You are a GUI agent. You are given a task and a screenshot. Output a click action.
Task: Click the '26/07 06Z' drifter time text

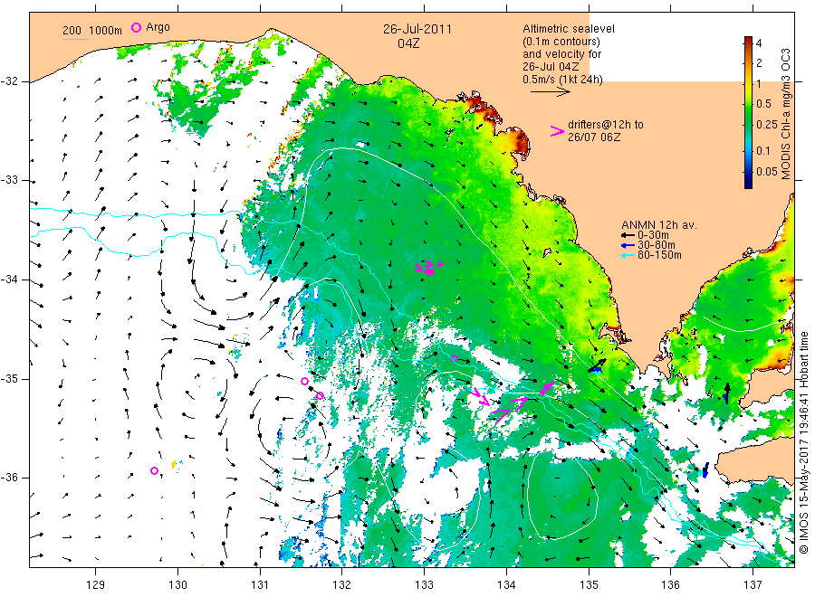point(593,137)
